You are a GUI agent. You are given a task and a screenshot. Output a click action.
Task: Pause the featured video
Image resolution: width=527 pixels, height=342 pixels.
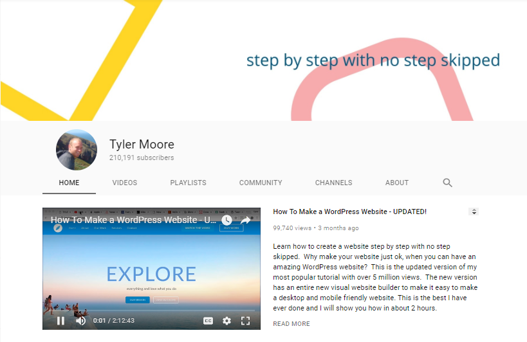click(x=60, y=321)
